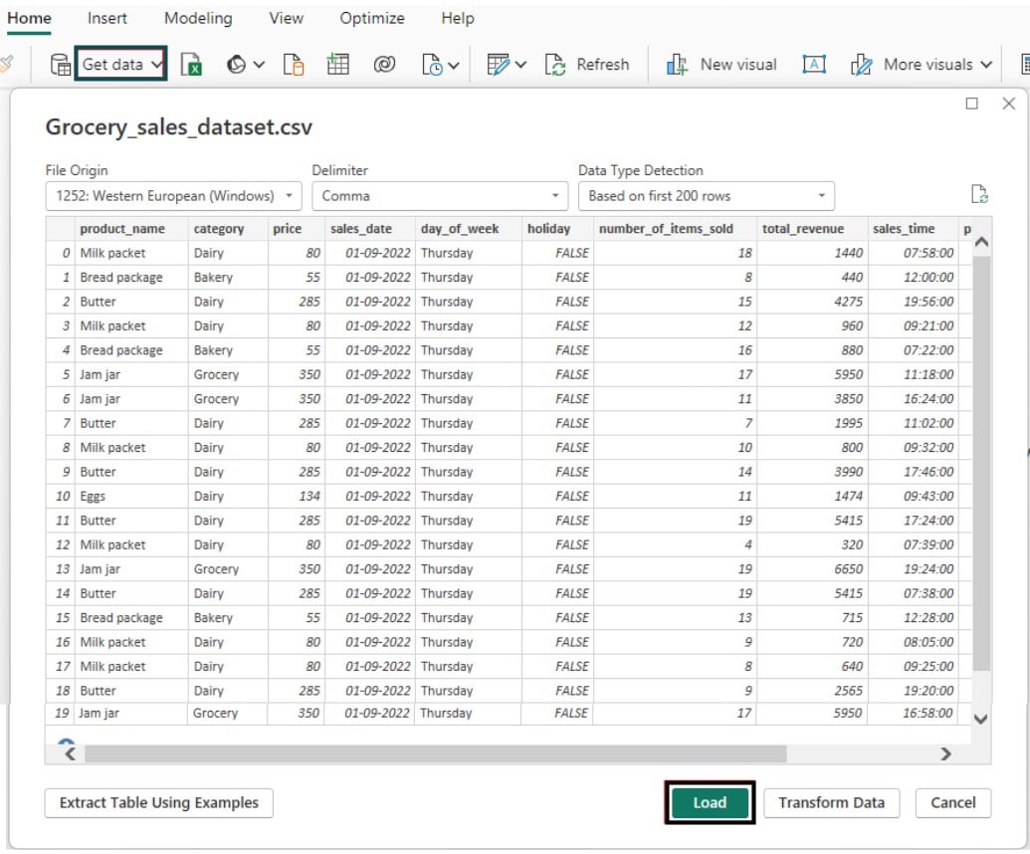Viewport: 1030px width, 854px height.
Task: Click the Load button
Action: click(709, 803)
